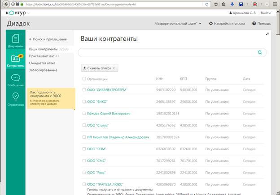
Task: Check the ОАО "СИБЭЛЕКТРОТЕРМ" row checkbox
Action: tap(84, 89)
